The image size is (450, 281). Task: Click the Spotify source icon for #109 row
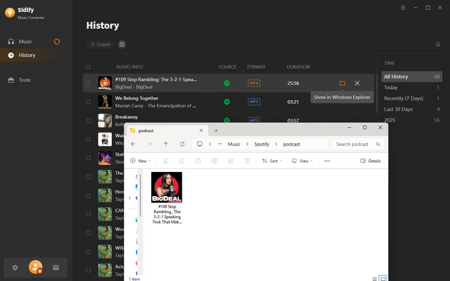[227, 83]
